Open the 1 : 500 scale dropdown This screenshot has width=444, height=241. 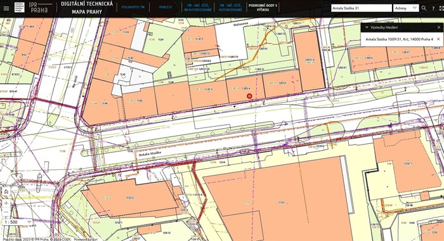coord(18,222)
